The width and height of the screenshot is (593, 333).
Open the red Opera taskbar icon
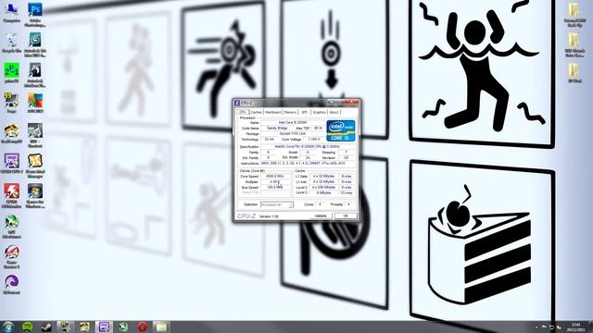click(x=142, y=327)
